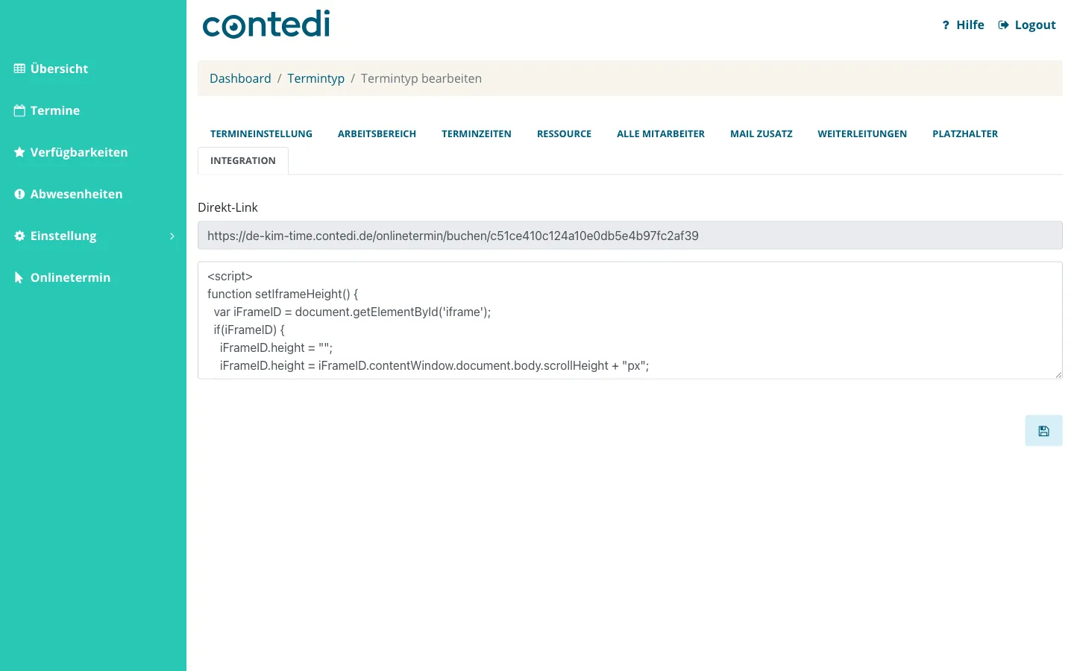Click the Hilfe question mark icon
1074x671 pixels.
[946, 25]
